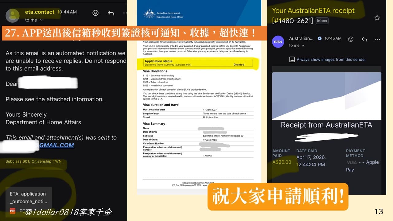Open three-dot menu in receipt email
Image resolution: width=393 pixels, height=221 pixels.
378,39
